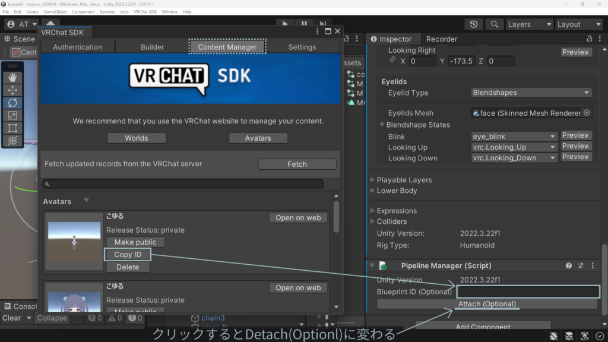608x342 pixels.
Task: Collapse the Blendshape States foldout
Action: point(382,125)
